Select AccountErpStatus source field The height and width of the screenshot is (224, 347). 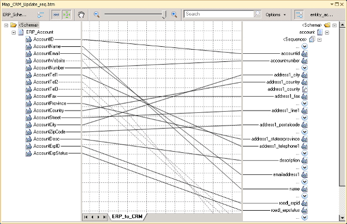pos(50,153)
